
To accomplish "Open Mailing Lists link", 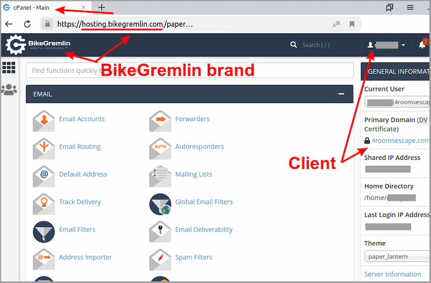I will click(194, 175).
